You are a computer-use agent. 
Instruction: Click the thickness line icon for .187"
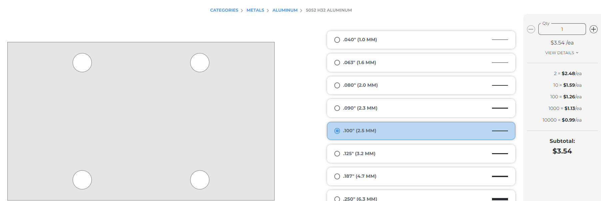(500, 176)
